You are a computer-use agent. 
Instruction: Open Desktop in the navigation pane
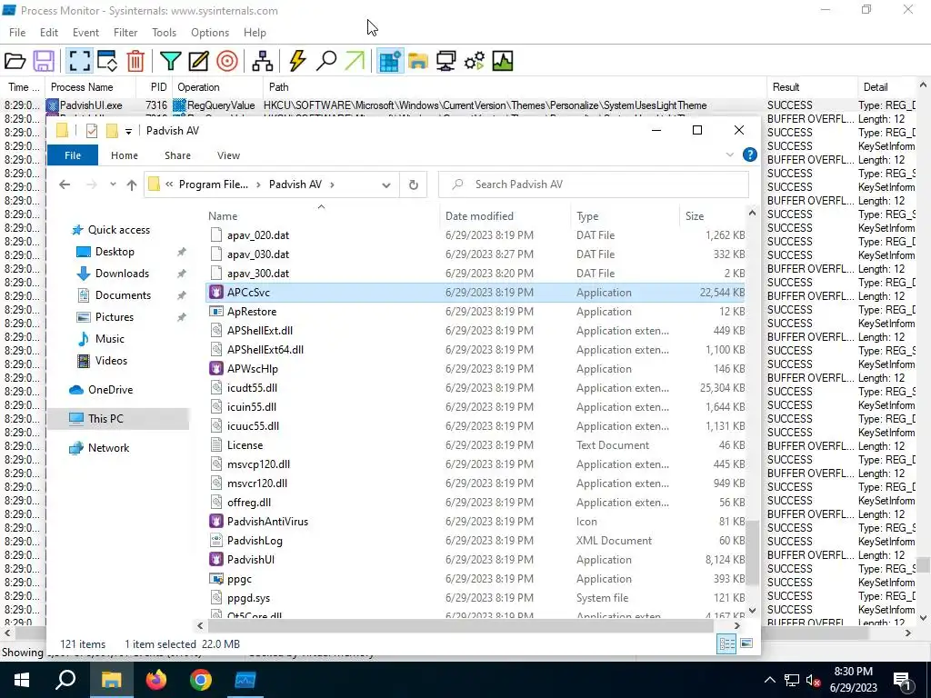coord(115,252)
